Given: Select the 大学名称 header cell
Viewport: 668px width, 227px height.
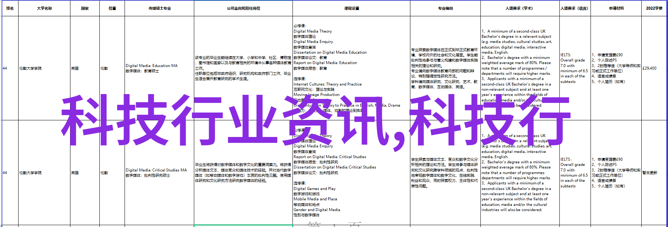Looking at the screenshot, I should click(44, 8).
